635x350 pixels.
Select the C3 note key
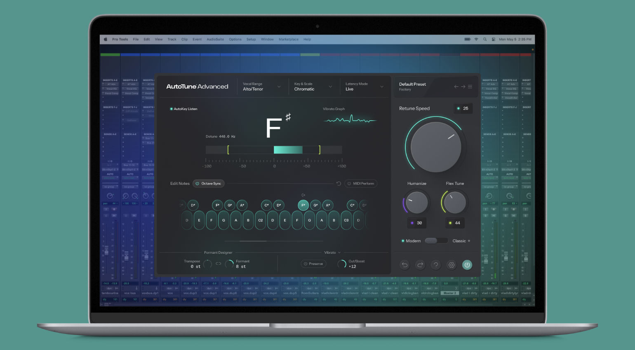[x=346, y=220]
